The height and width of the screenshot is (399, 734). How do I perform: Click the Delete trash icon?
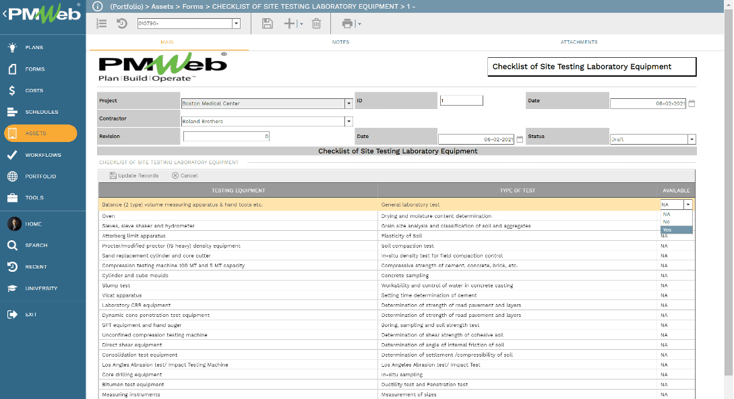[x=316, y=24]
